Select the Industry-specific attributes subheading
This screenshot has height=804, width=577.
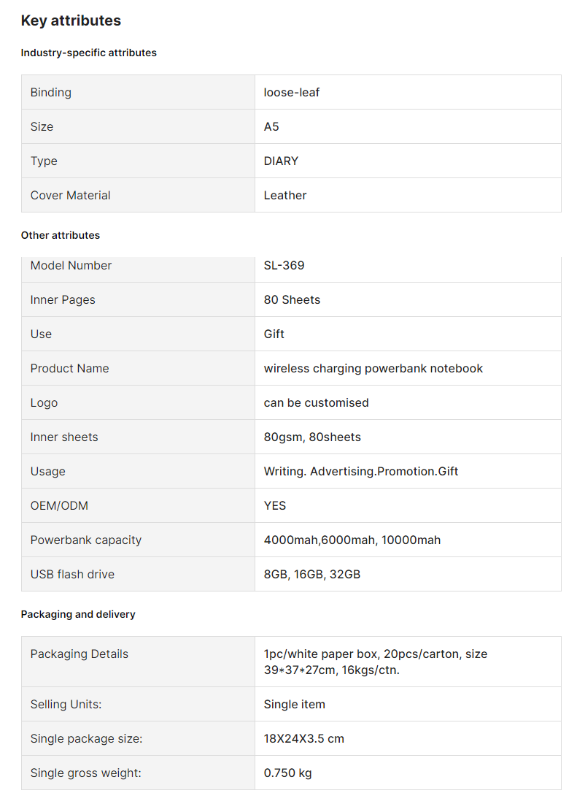pyautogui.click(x=88, y=53)
